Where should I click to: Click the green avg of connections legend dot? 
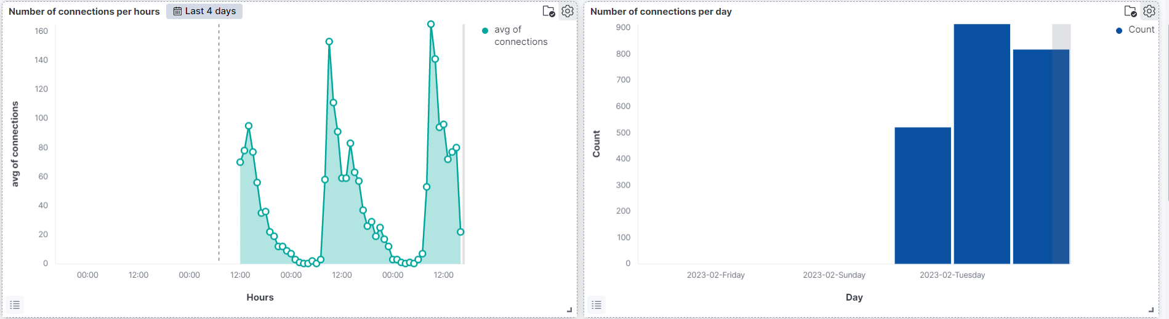pos(485,30)
